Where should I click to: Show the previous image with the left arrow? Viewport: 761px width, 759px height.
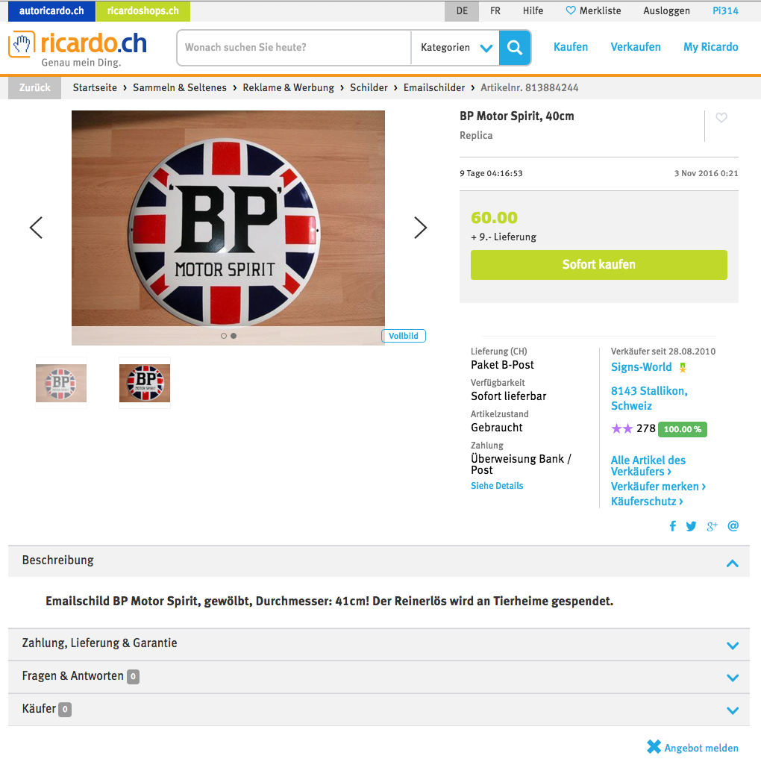(37, 228)
